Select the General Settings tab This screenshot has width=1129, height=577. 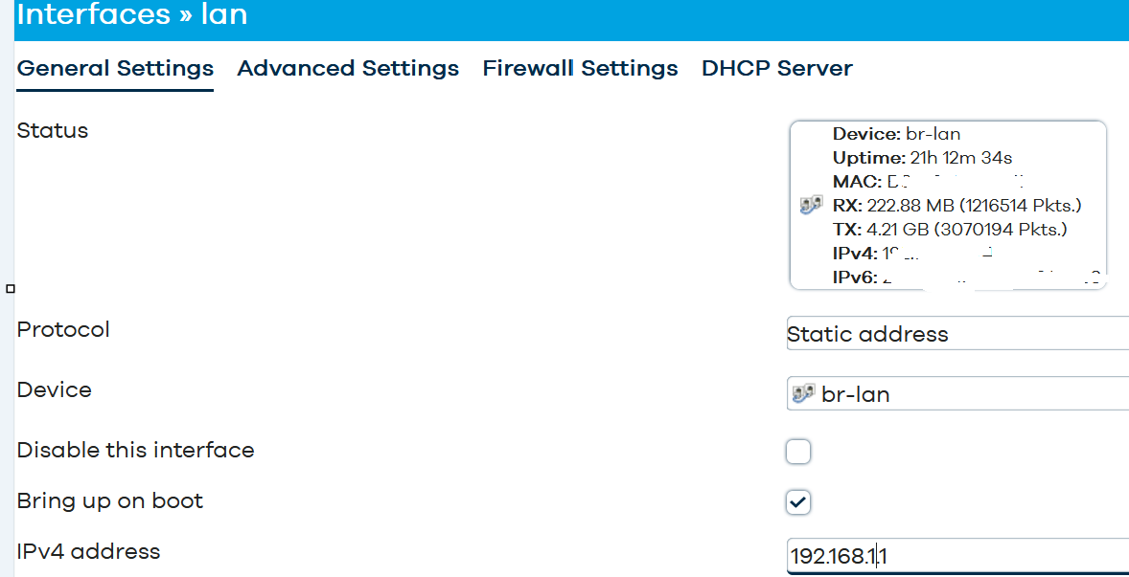[x=115, y=69]
